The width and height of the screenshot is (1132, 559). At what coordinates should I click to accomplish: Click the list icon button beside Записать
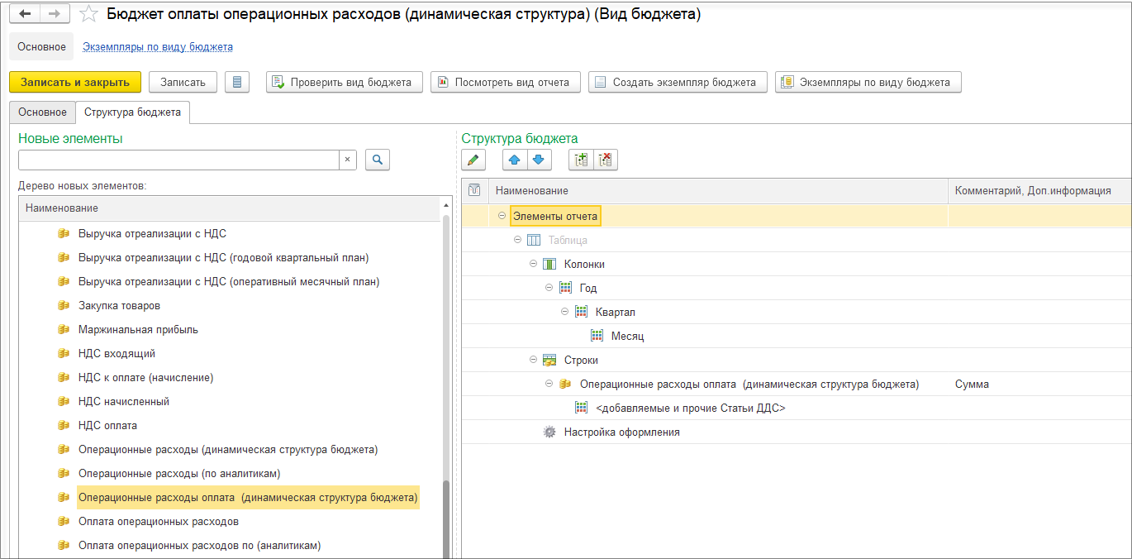coord(237,82)
